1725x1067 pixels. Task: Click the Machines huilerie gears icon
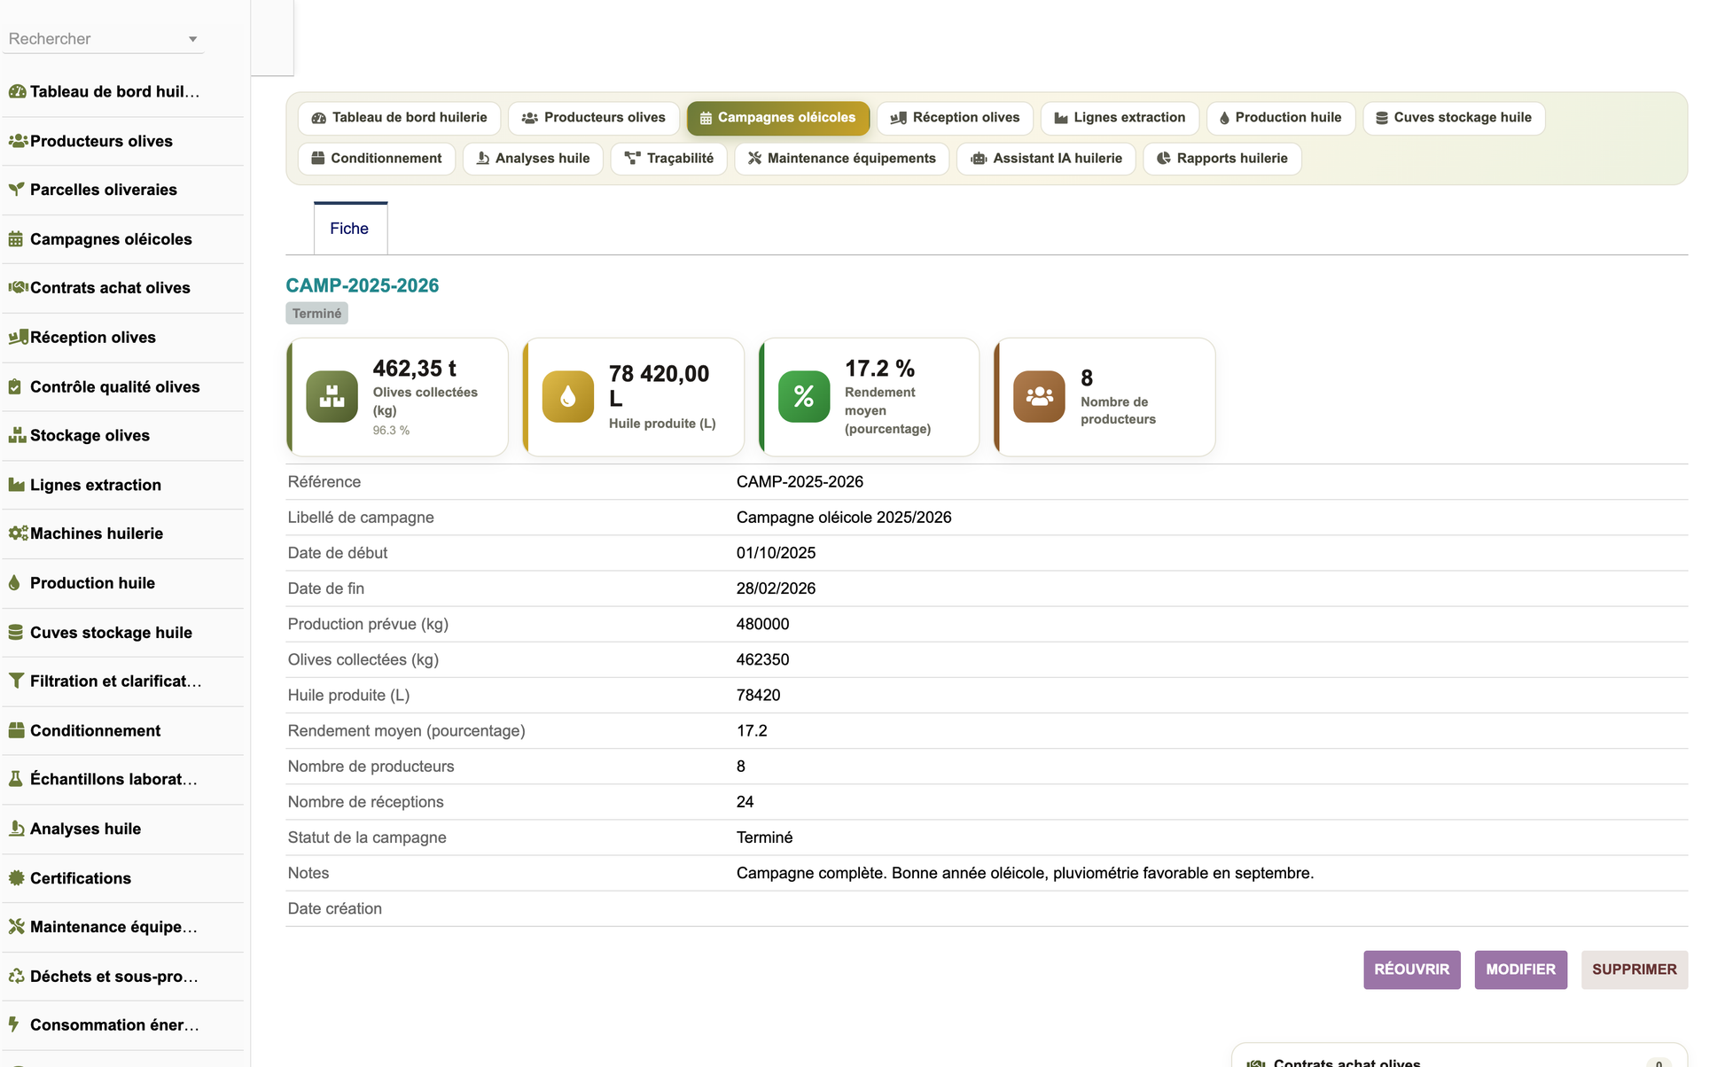pyautogui.click(x=18, y=533)
